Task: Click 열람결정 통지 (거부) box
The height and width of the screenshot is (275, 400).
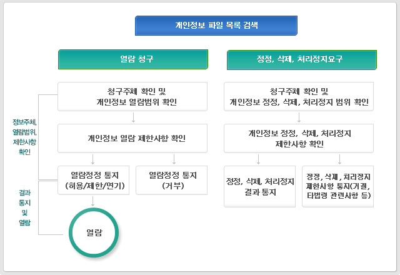Action: [171, 181]
